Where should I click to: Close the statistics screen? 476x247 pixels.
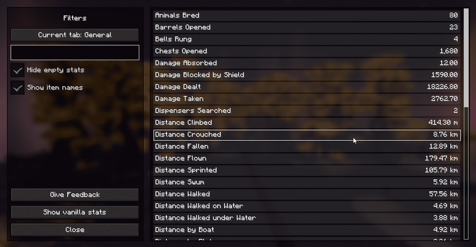tap(75, 230)
